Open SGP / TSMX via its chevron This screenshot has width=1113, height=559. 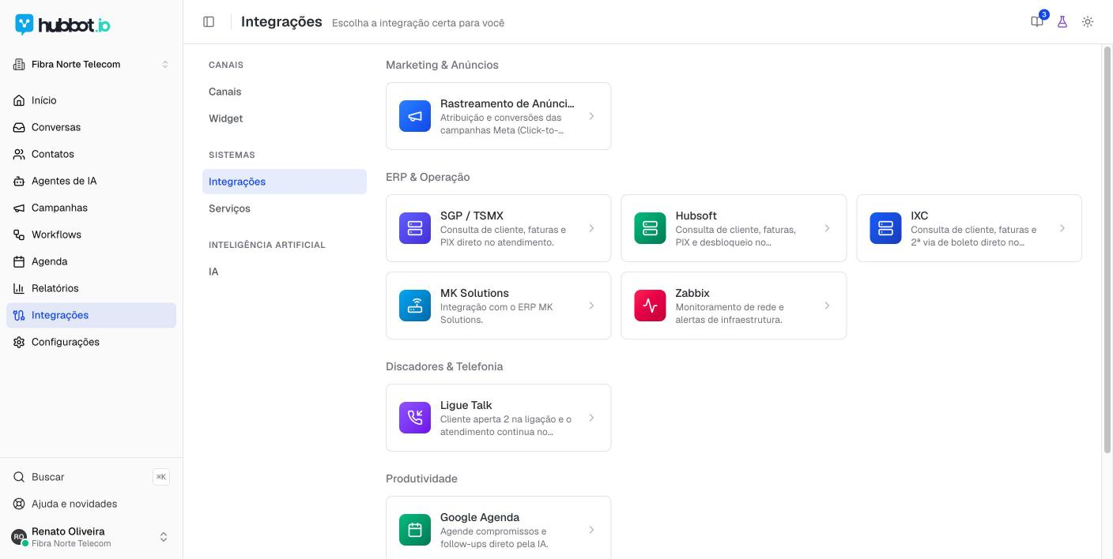click(x=591, y=228)
